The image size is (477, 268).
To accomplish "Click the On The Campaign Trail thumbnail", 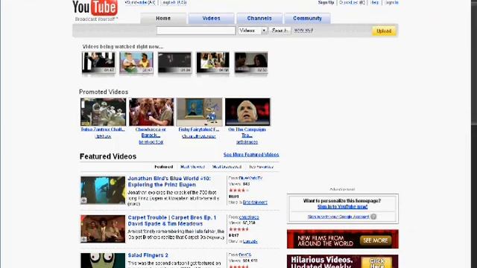I will tap(247, 112).
